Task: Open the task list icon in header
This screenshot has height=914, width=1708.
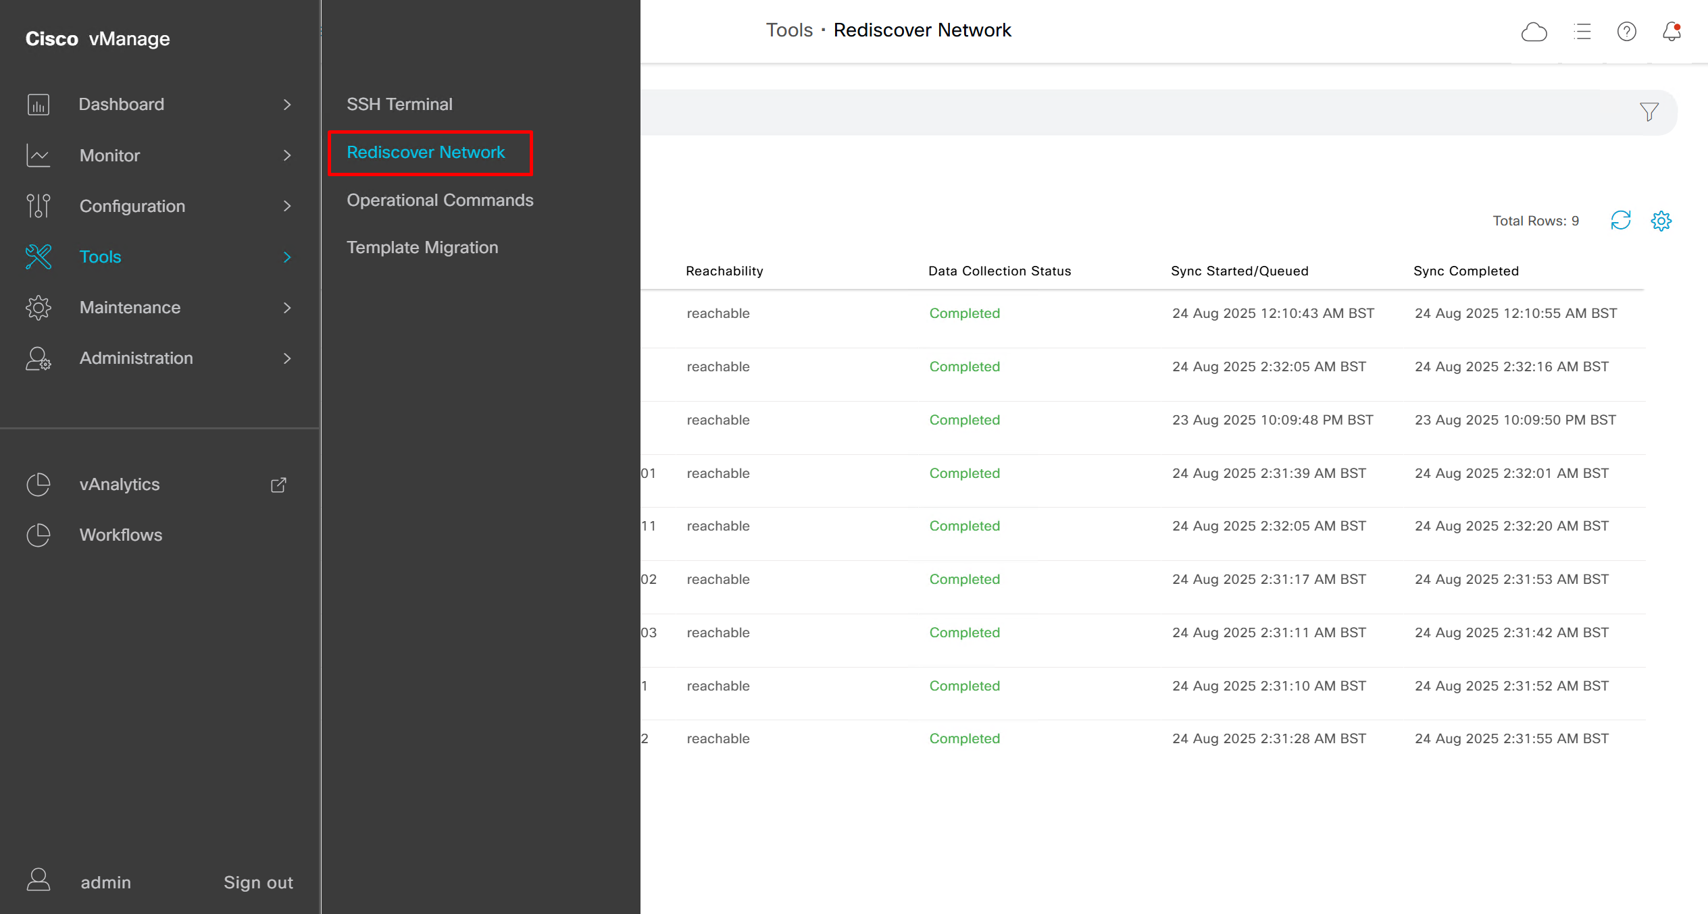Action: [x=1582, y=32]
